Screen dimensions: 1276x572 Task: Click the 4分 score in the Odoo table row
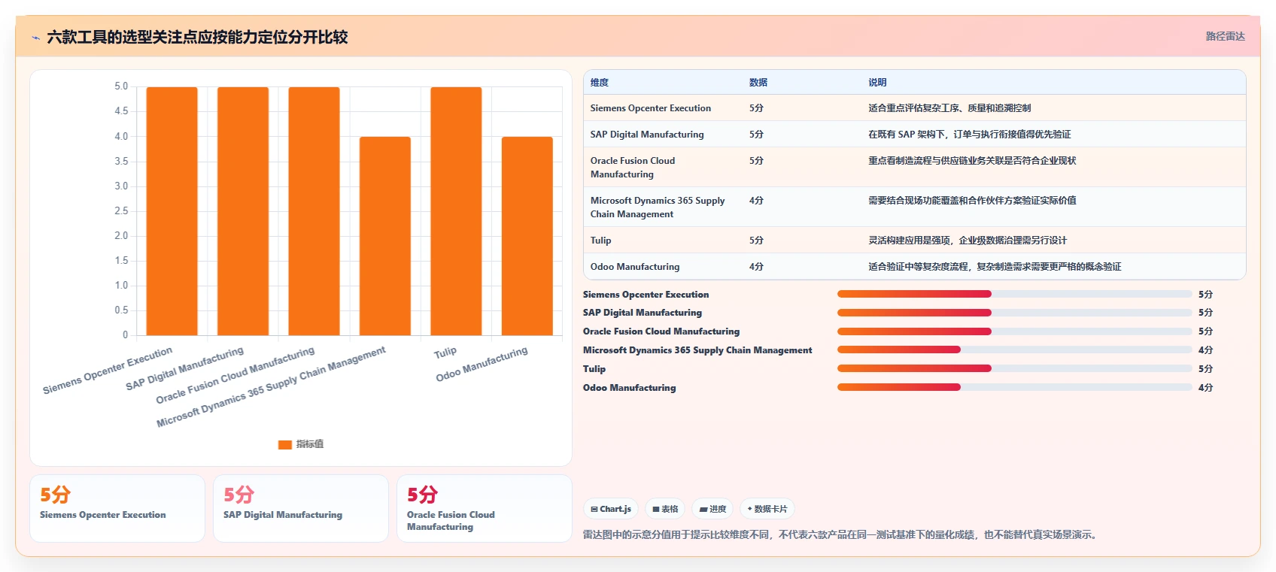click(x=756, y=267)
